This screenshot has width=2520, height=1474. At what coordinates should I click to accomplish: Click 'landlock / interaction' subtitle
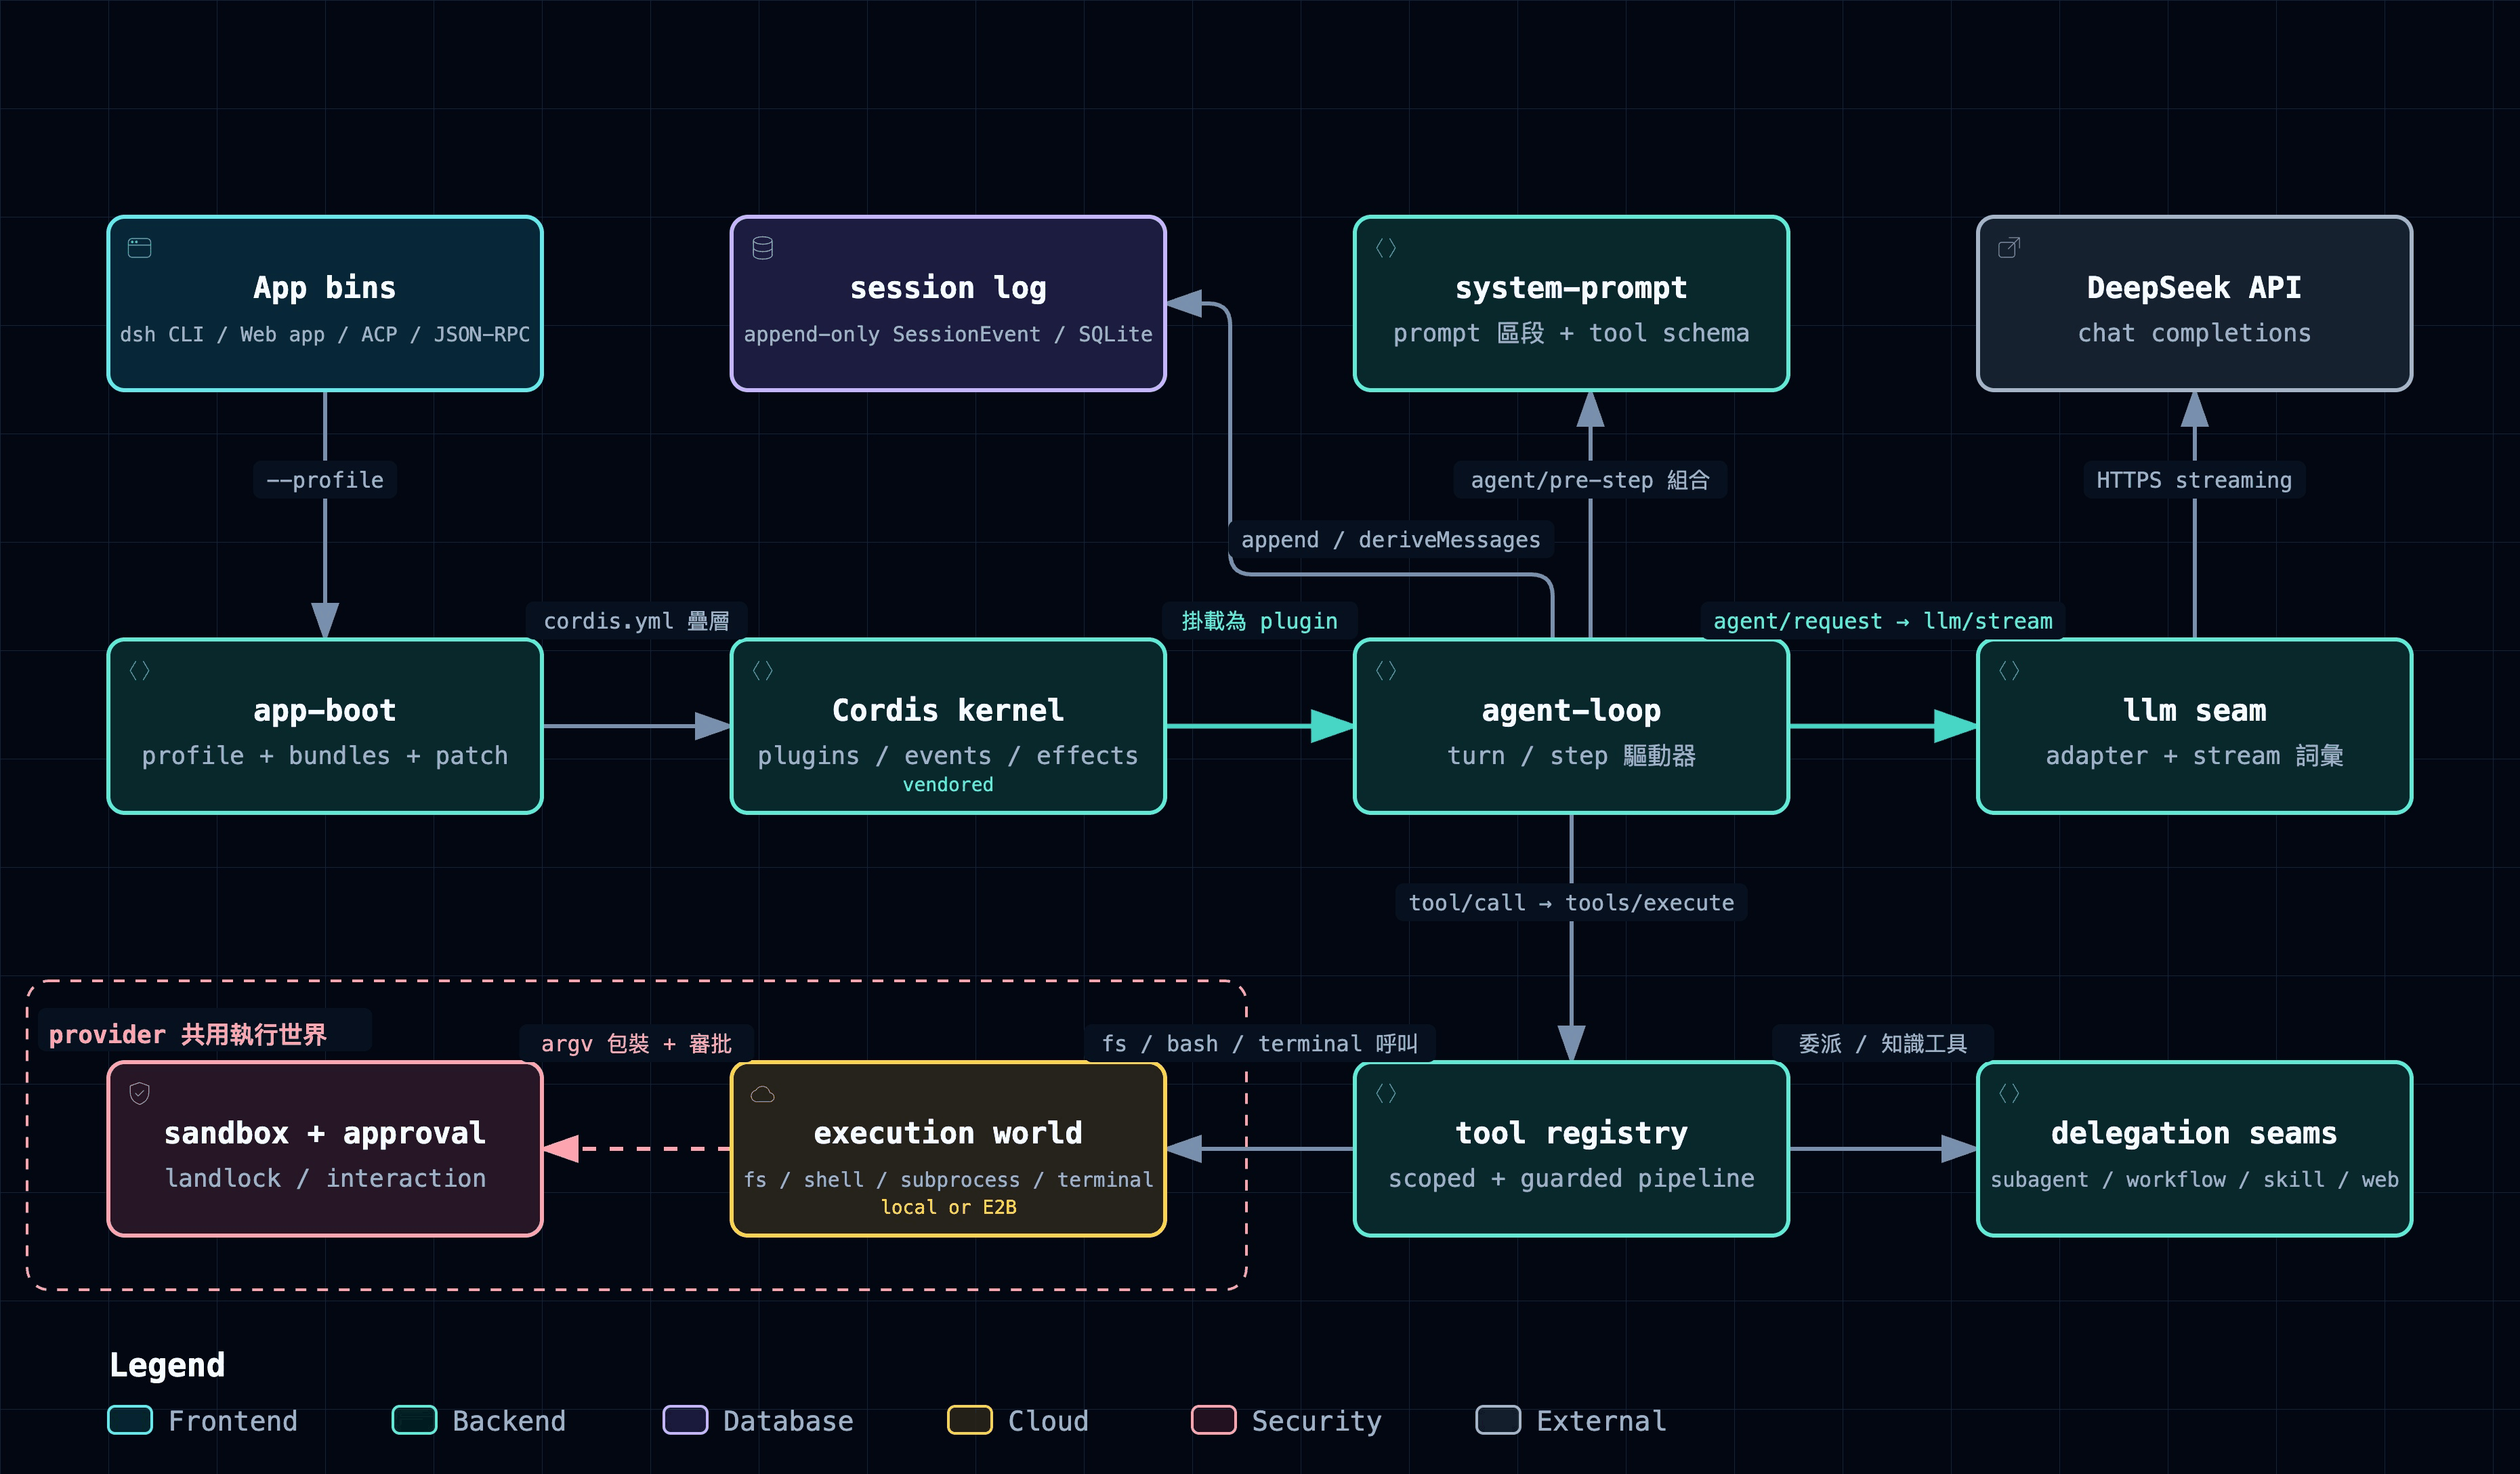(x=325, y=1179)
